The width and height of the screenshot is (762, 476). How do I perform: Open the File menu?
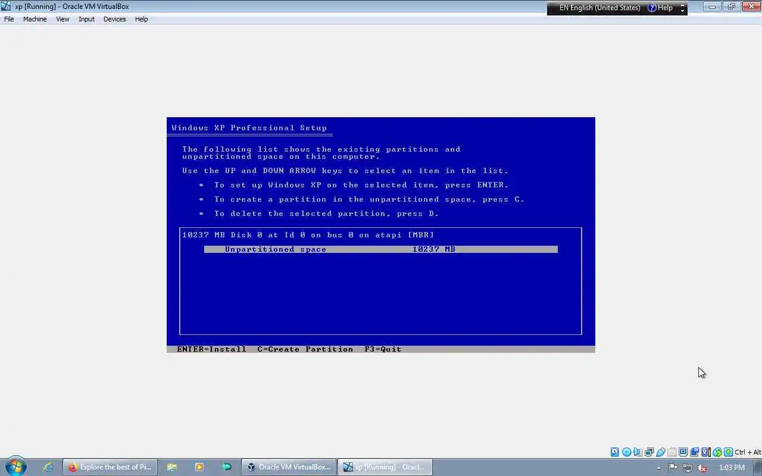(9, 19)
